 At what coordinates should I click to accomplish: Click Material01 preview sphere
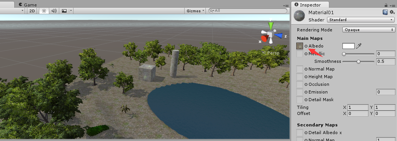coord(299,16)
